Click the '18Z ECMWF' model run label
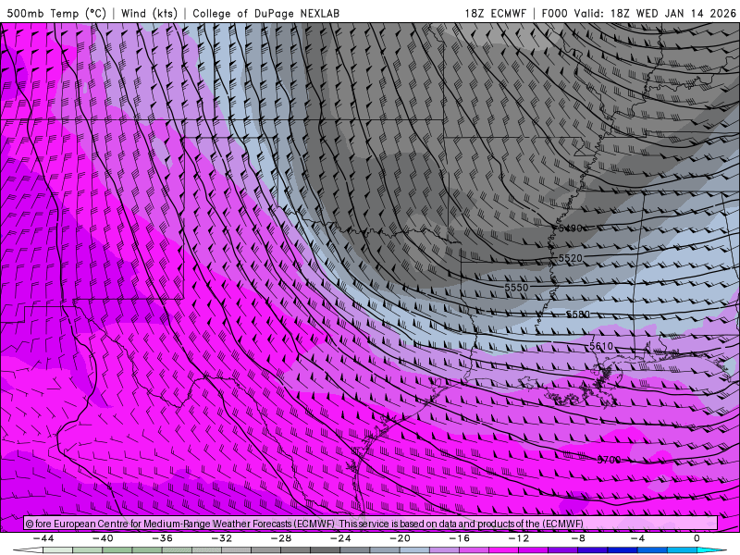Screen dimensions: 740x555 pyautogui.click(x=495, y=13)
